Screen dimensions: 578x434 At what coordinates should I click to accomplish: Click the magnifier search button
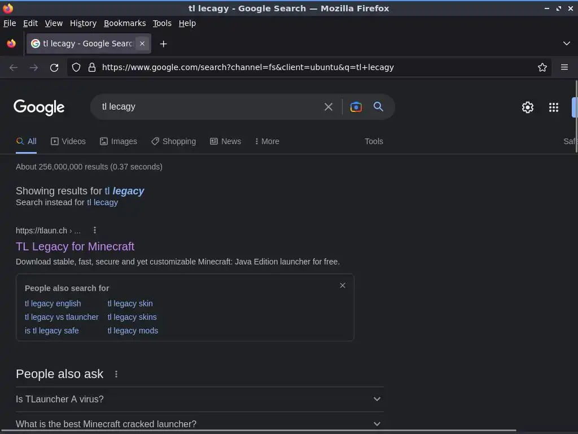pos(378,107)
